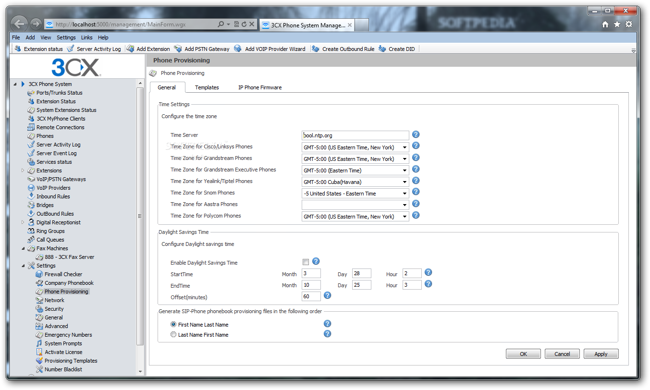Click help icon for Cisco/Linksys time zone
This screenshot has height=390, width=650.
pyautogui.click(x=416, y=146)
